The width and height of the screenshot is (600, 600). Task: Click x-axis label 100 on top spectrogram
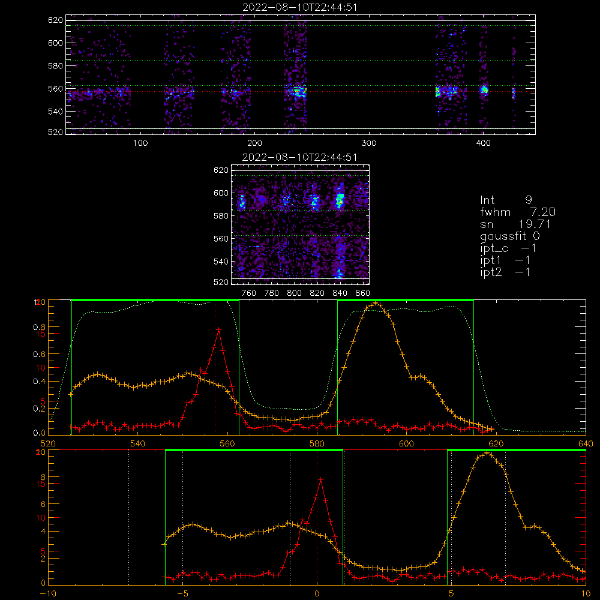point(140,143)
